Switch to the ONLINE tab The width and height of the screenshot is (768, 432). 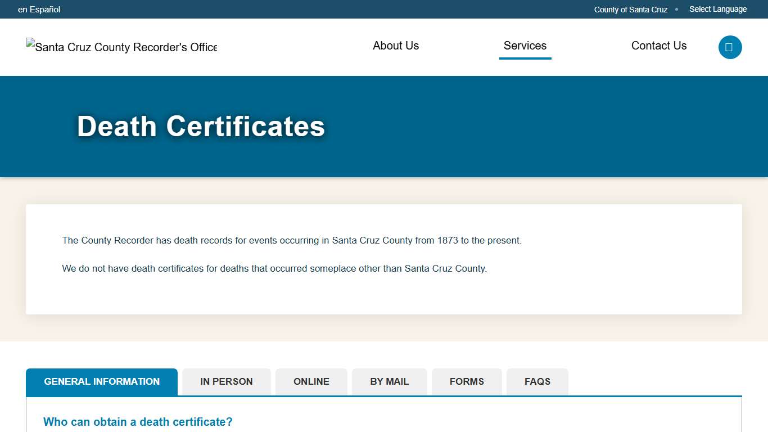click(x=311, y=381)
